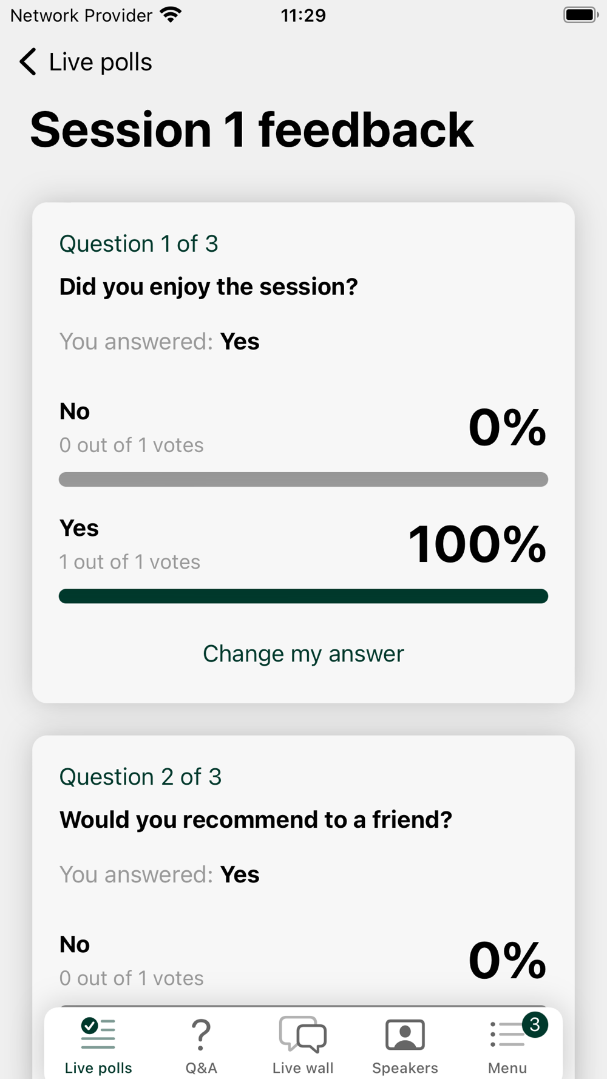Open the Q&A question mark icon
Screen dimensions: 607x1079
pyautogui.click(x=201, y=1035)
